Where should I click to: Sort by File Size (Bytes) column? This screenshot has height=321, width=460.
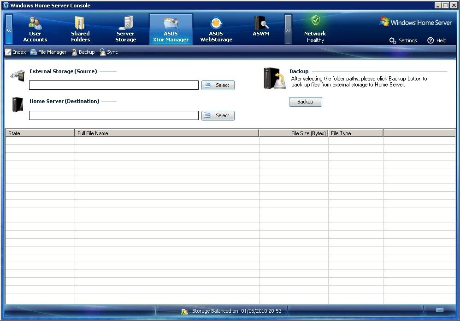(x=293, y=133)
